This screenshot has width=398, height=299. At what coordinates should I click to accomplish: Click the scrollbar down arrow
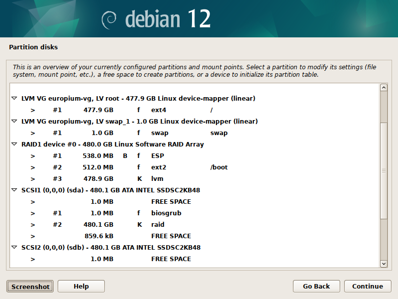pos(384,264)
